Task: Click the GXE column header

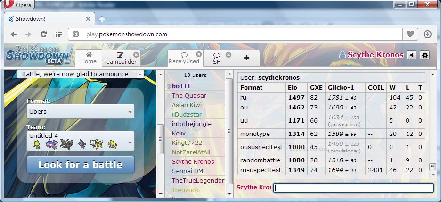Action: (316, 88)
